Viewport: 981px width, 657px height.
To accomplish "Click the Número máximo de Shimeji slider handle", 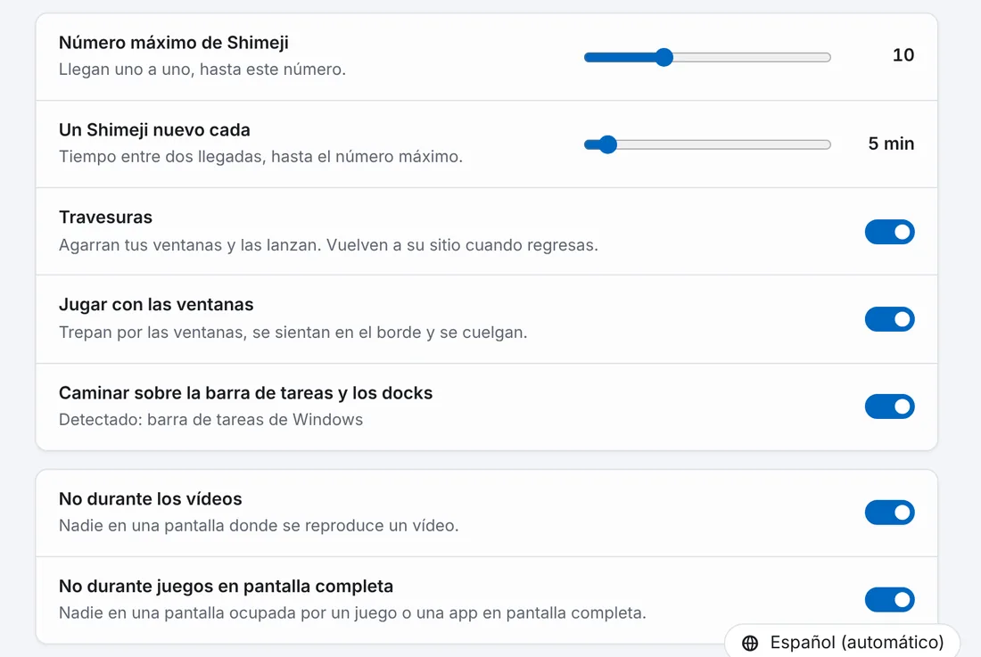I will tap(664, 58).
